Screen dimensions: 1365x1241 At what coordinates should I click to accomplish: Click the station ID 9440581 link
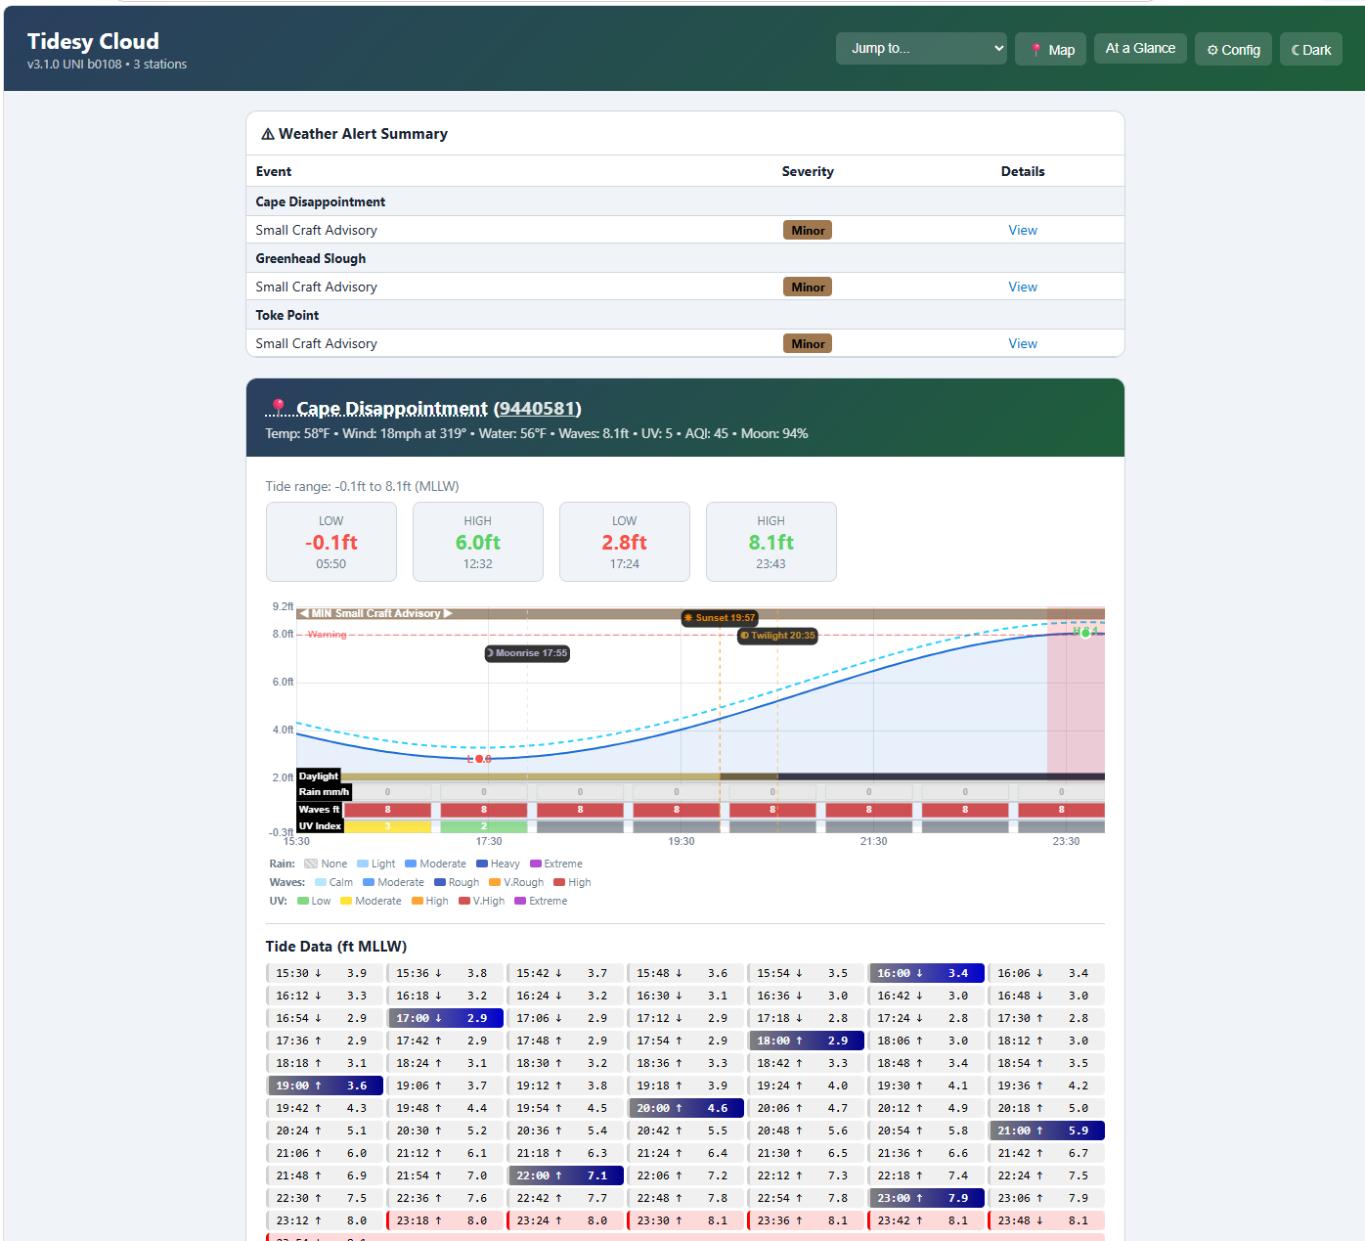537,408
